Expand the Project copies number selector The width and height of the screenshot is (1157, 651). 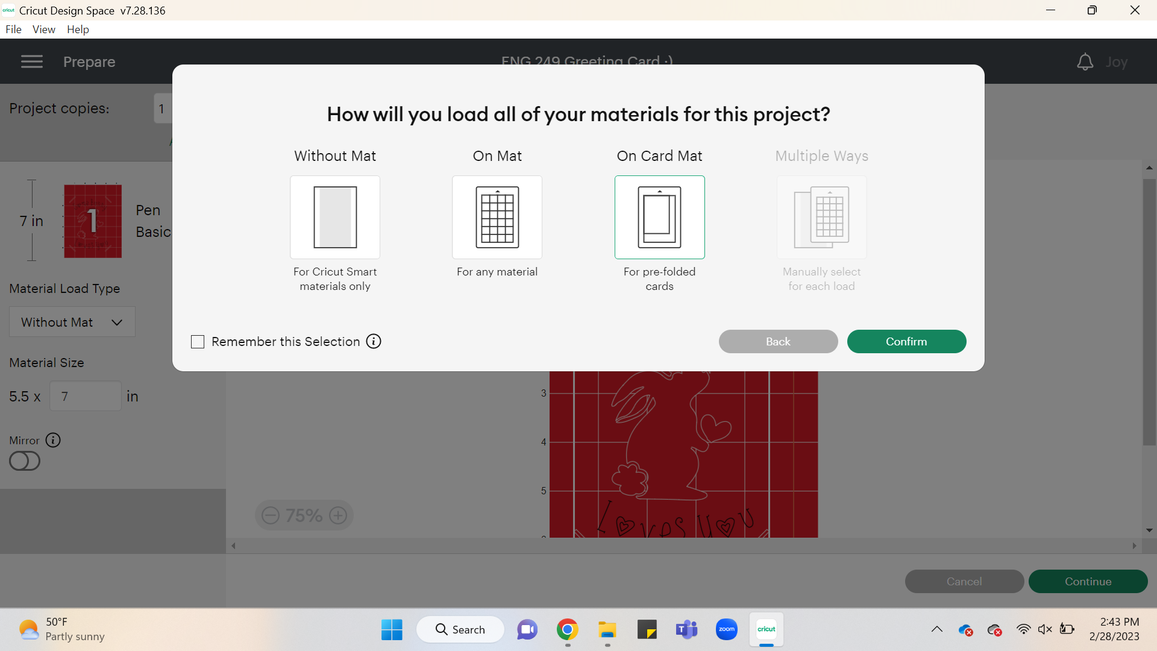tap(162, 108)
